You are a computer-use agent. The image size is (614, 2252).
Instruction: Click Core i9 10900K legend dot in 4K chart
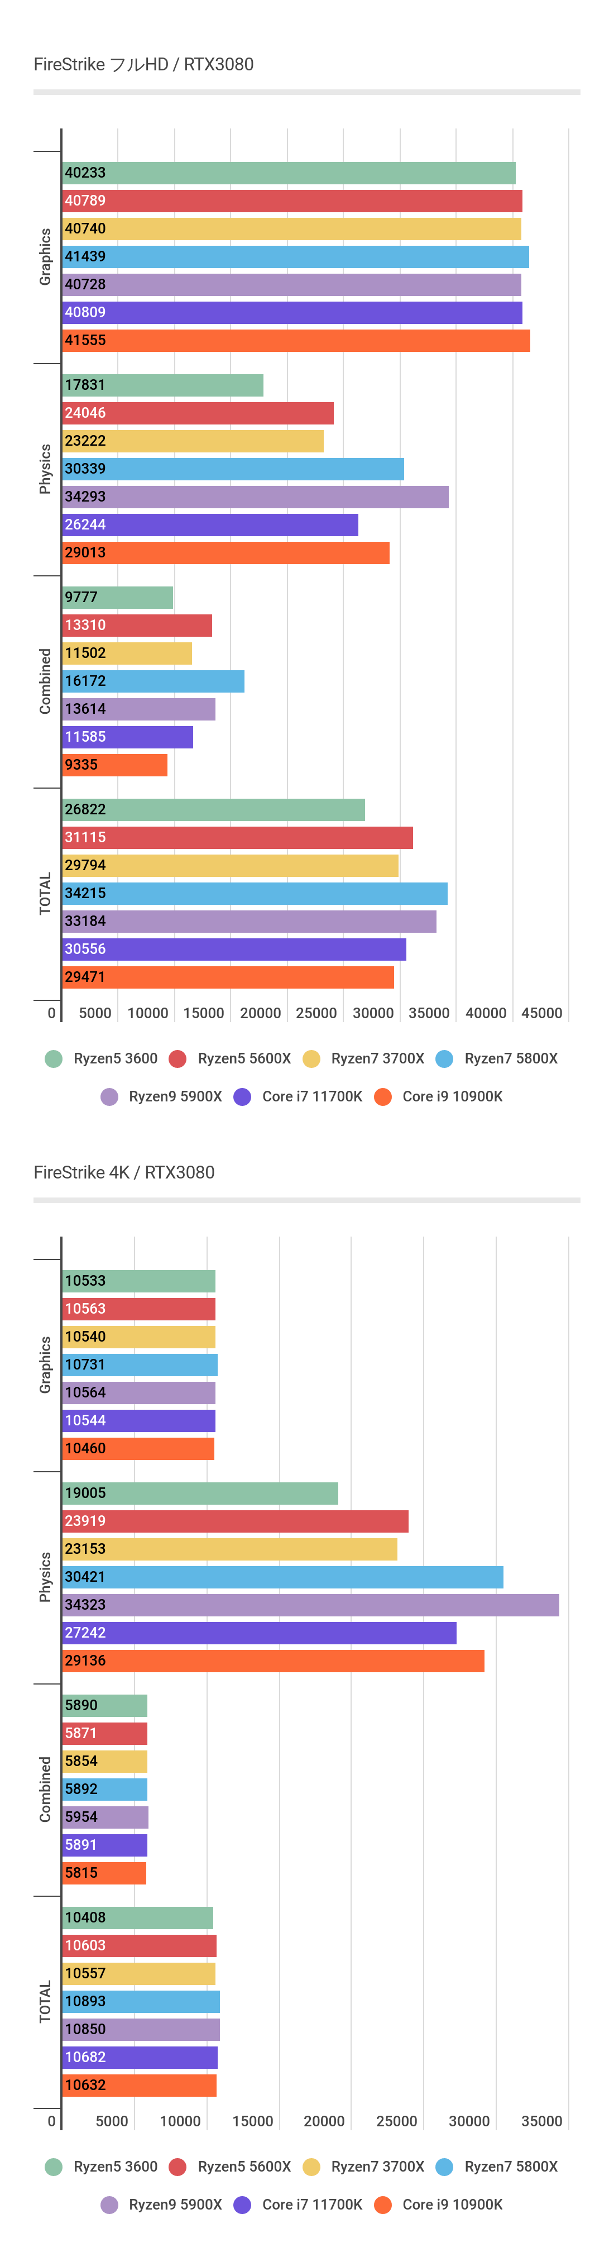coord(382,2205)
